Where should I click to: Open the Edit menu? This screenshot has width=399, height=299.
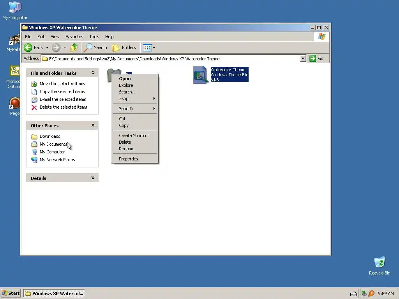[x=41, y=37]
